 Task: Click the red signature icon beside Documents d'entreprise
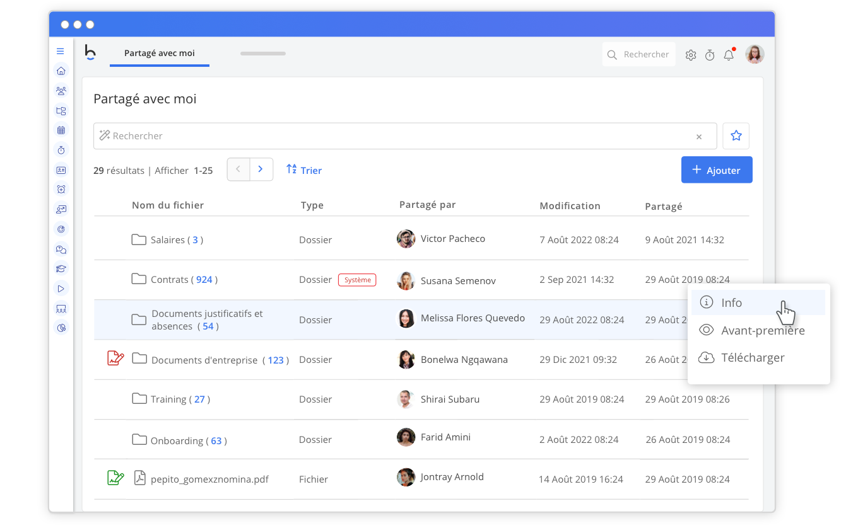click(115, 359)
